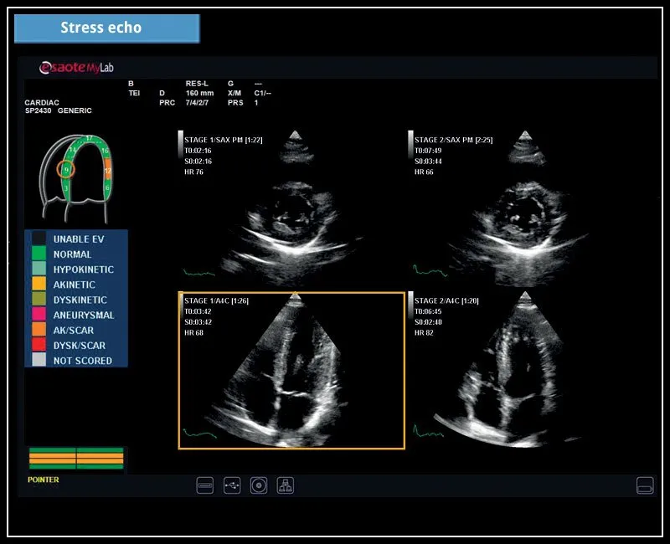670x544 pixels.
Task: Click the USB device icon
Action: pyautogui.click(x=232, y=485)
